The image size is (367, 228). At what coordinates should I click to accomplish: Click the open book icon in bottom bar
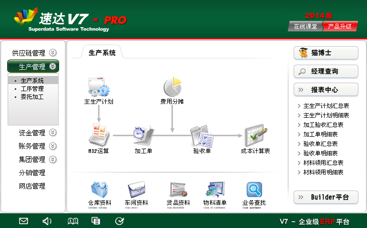pos(73,221)
